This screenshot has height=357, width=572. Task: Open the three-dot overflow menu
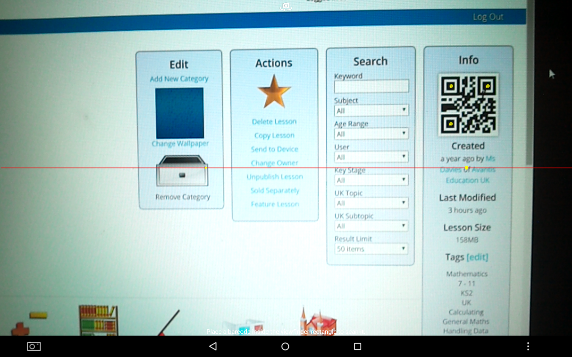[528, 346]
